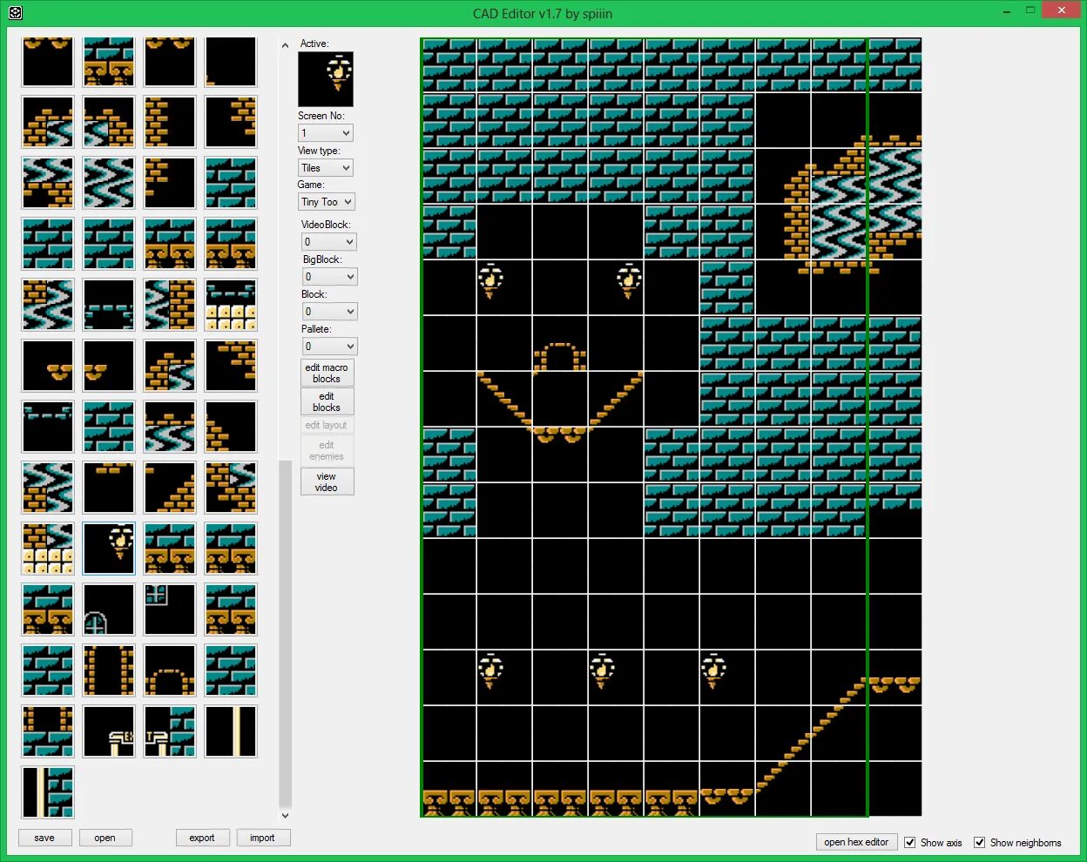Choose the gold diagonal staircase tile

pos(170,488)
